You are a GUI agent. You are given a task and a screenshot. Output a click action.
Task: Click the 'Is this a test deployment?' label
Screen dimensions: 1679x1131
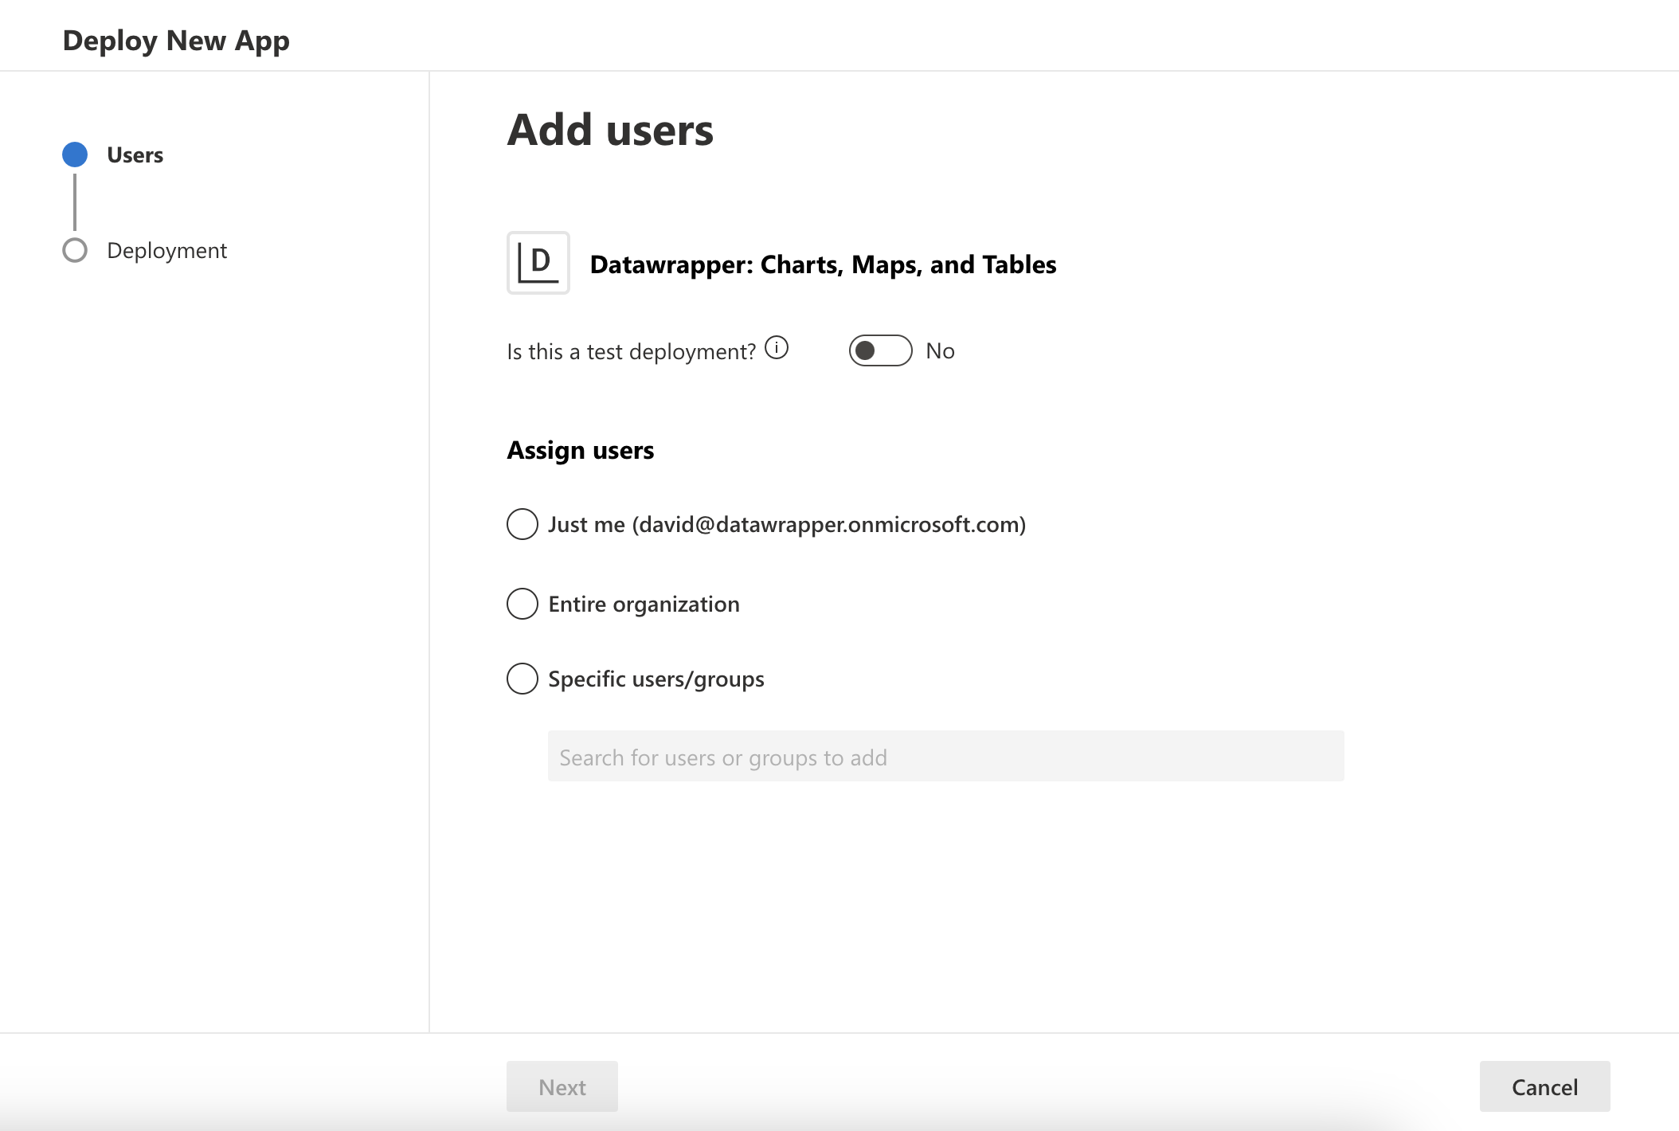(631, 351)
